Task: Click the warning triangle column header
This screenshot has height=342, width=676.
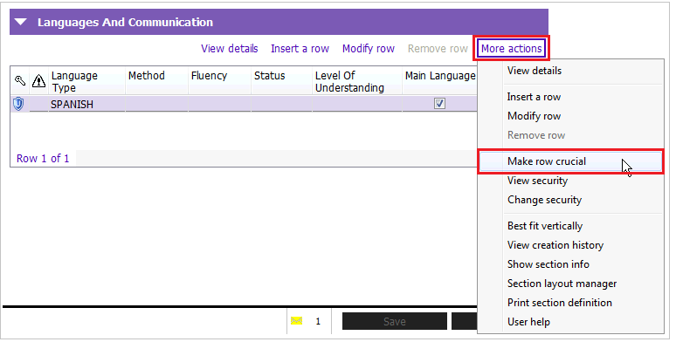Action: (x=38, y=80)
